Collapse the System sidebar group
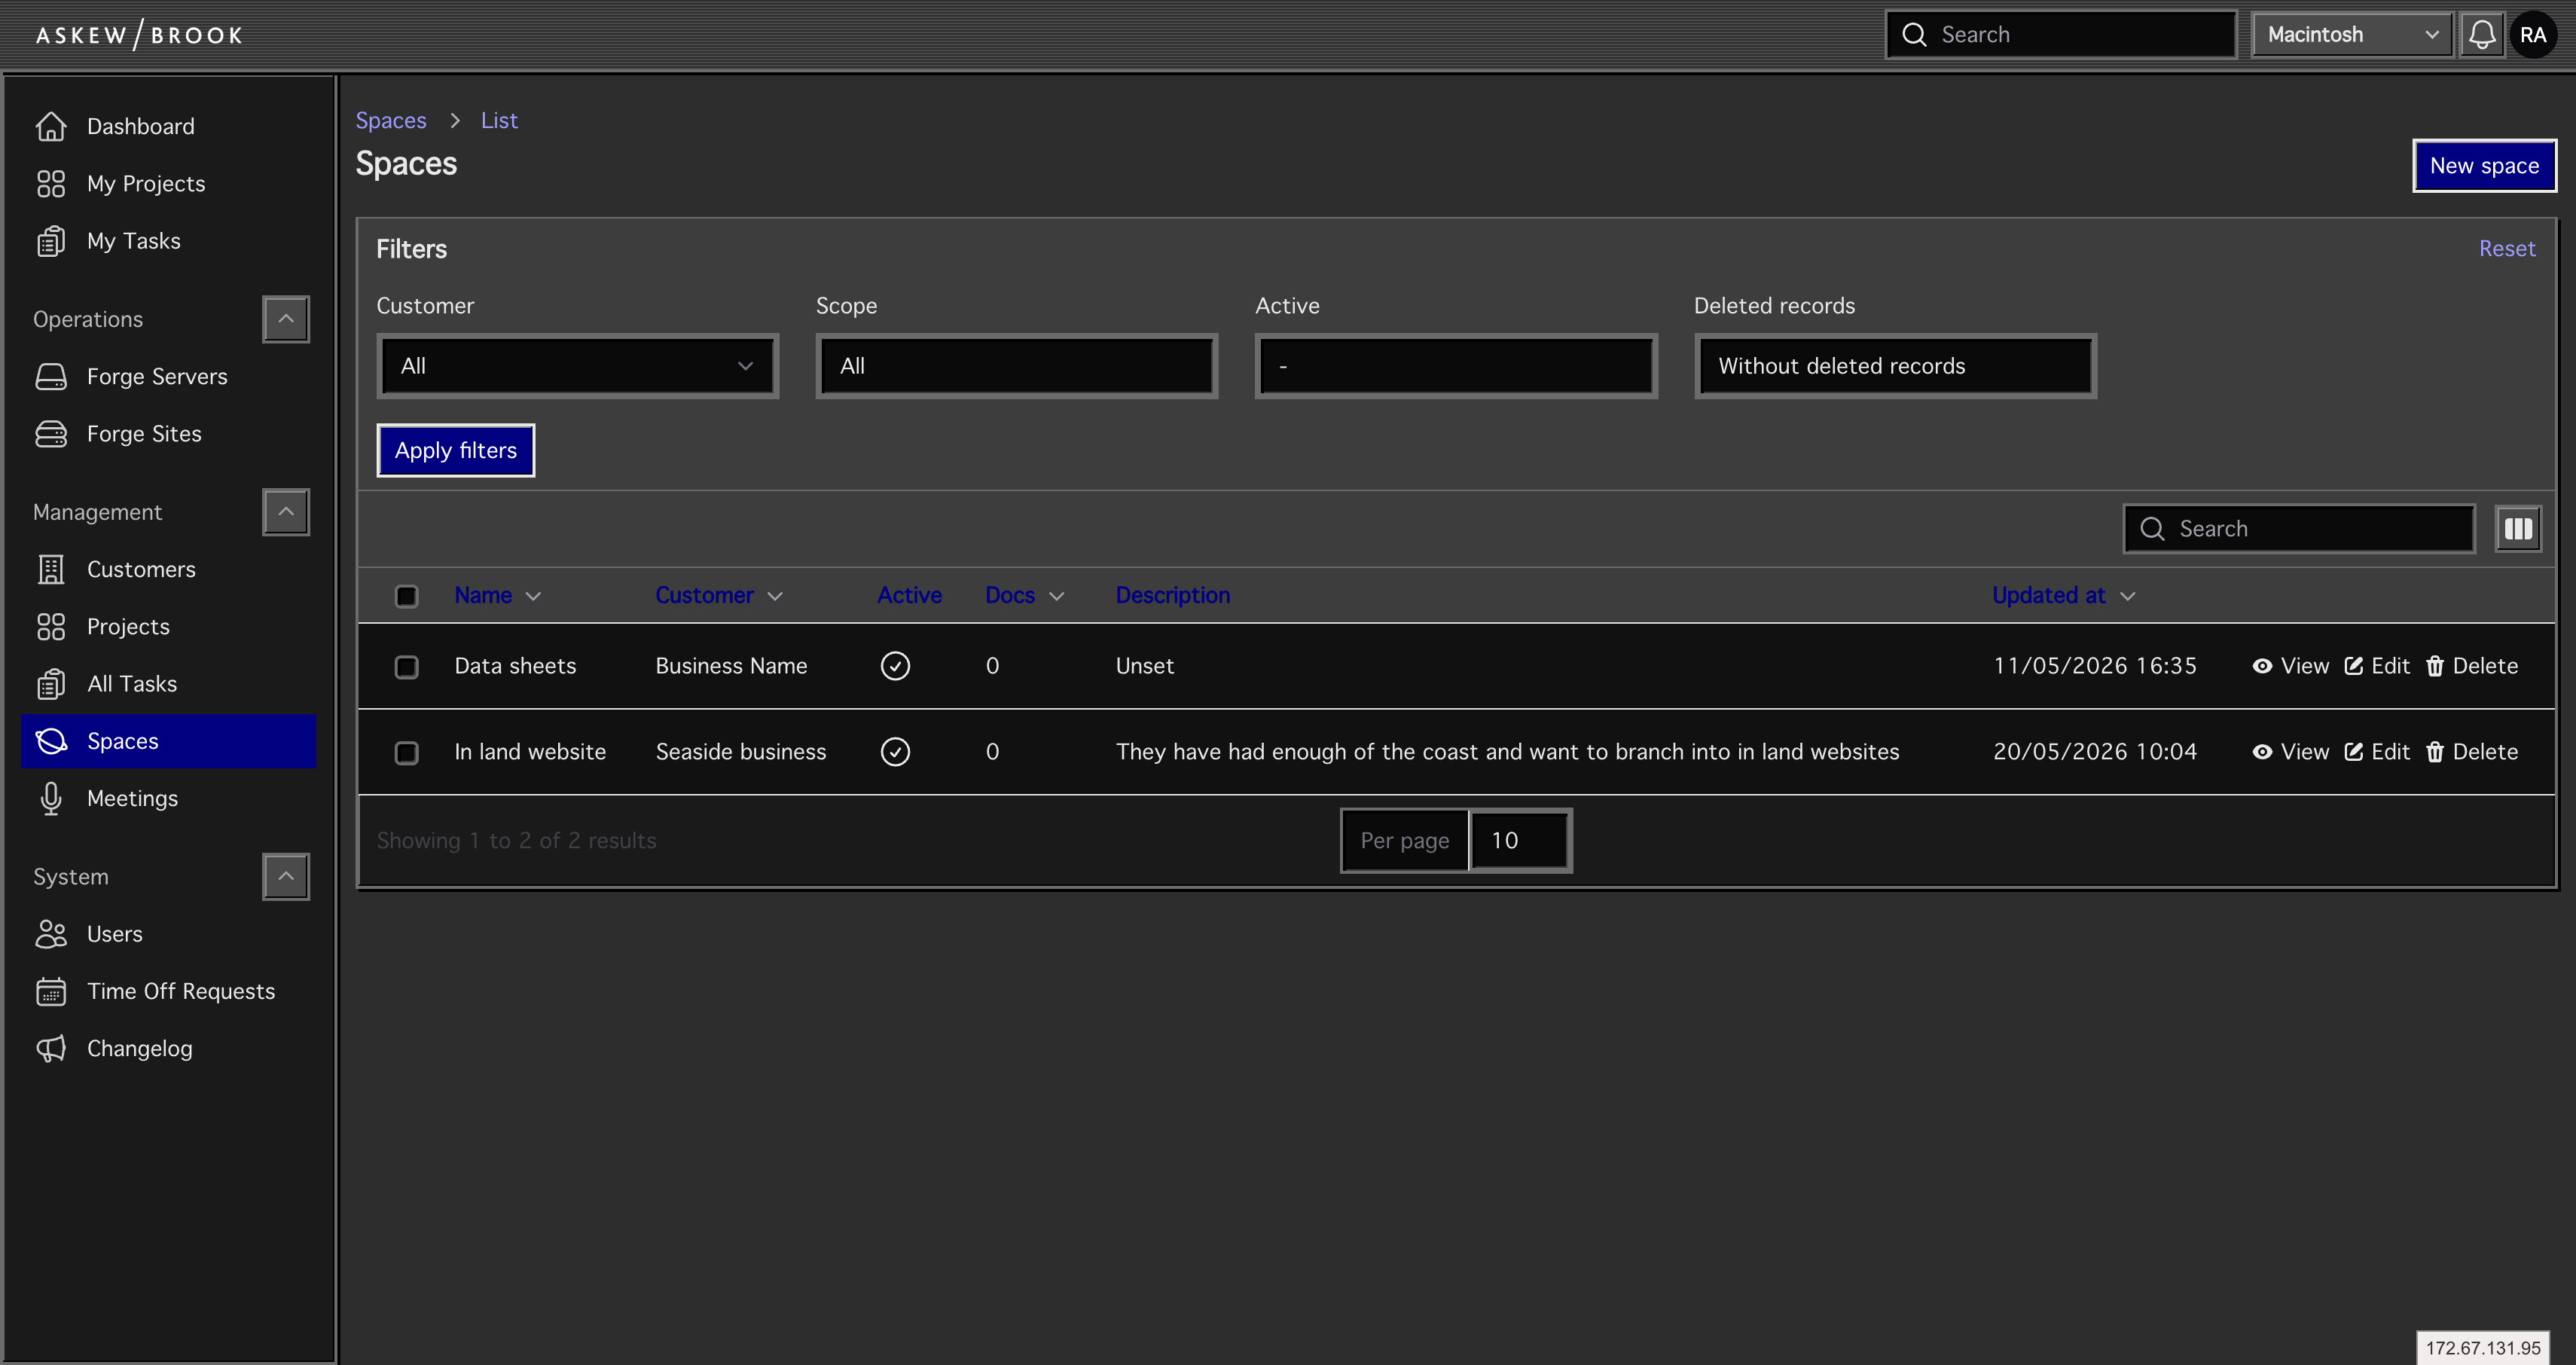This screenshot has width=2576, height=1365. coord(286,877)
